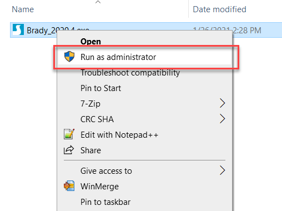Choose Pin to taskbar

[x=105, y=202]
